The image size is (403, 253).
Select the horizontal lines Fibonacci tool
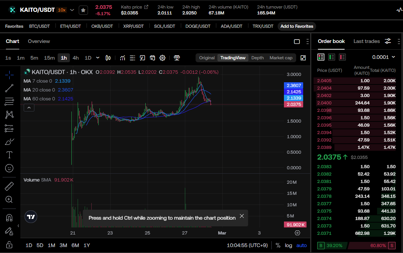point(9,101)
